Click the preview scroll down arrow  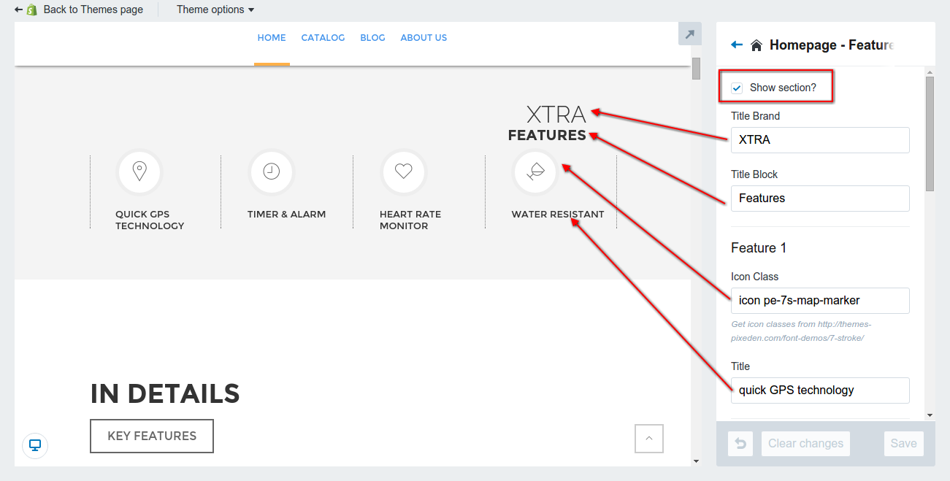(696, 461)
